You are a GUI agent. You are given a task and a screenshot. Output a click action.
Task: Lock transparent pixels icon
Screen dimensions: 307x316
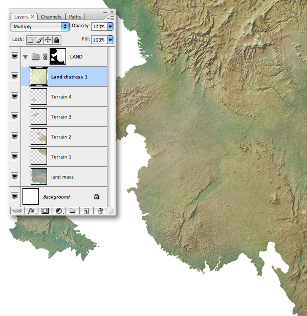(x=30, y=40)
